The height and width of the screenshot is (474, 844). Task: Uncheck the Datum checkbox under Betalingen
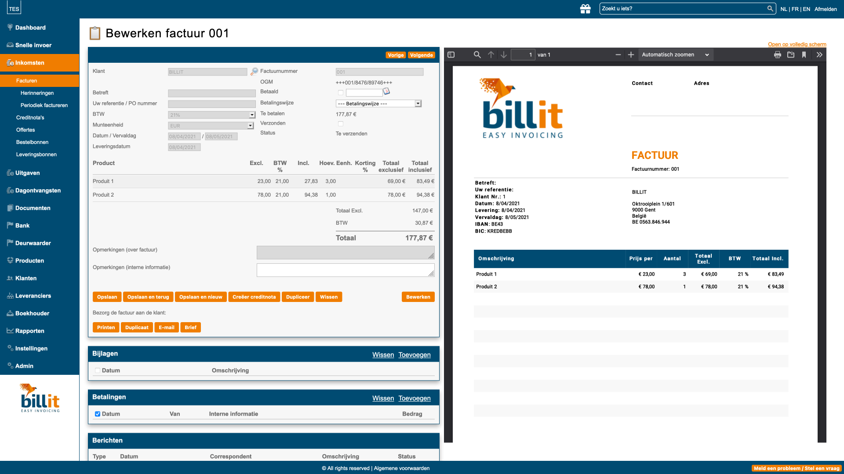(98, 414)
